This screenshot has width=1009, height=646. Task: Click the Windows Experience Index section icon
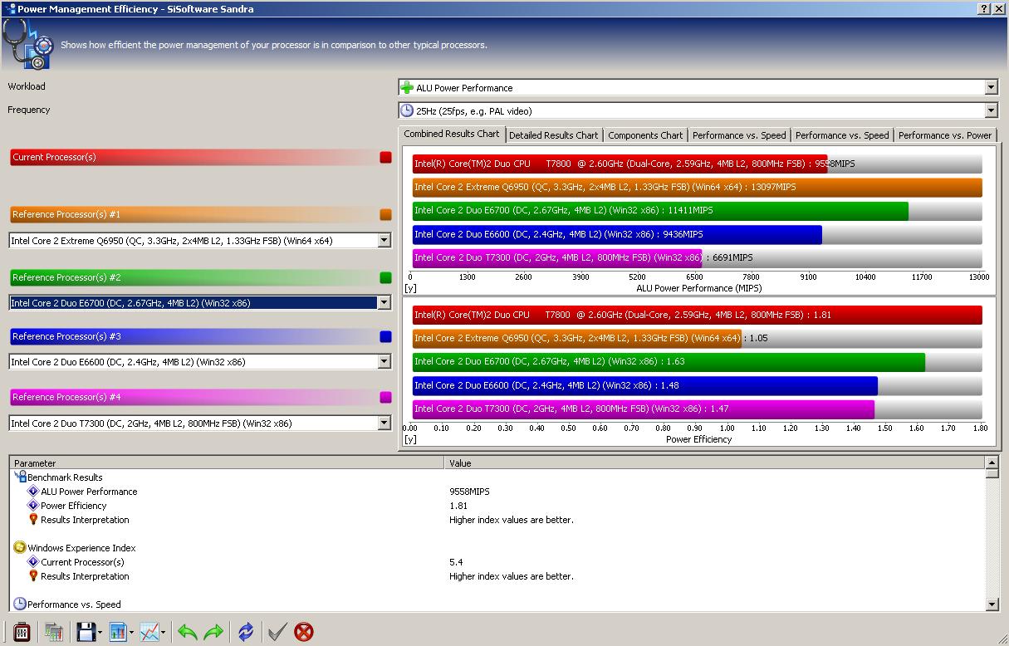(x=21, y=548)
